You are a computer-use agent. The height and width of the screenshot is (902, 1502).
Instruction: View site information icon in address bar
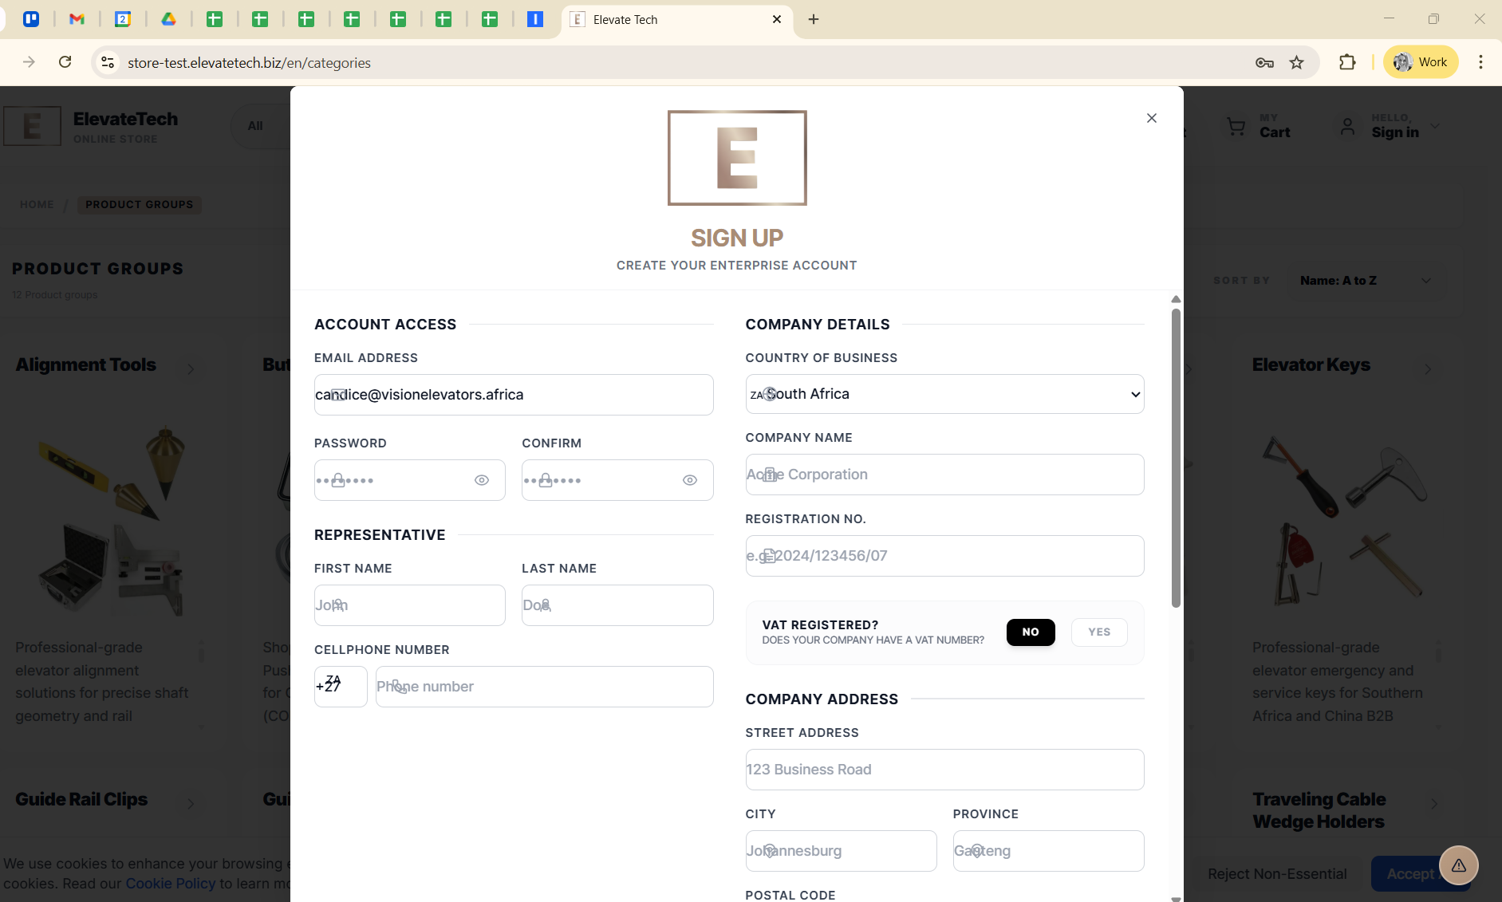(108, 62)
